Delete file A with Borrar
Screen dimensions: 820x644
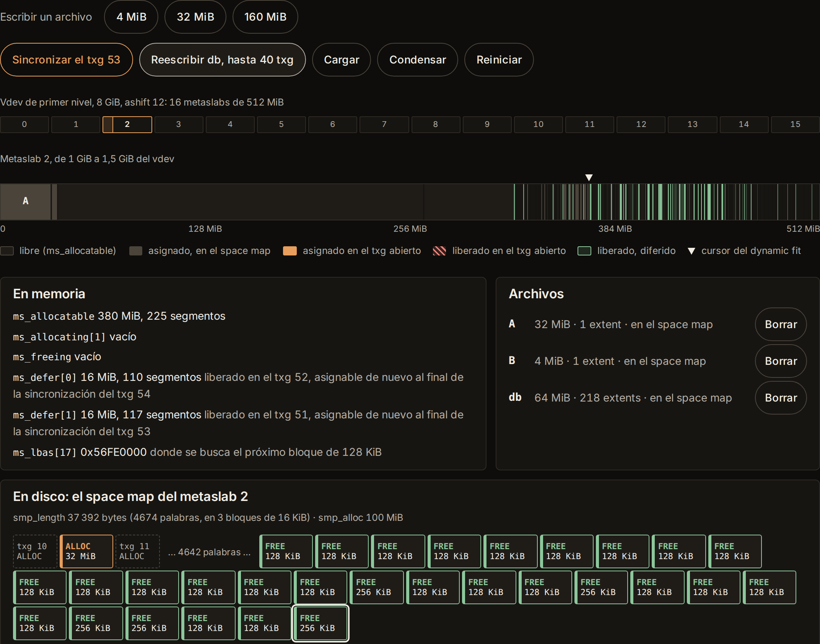[781, 324]
